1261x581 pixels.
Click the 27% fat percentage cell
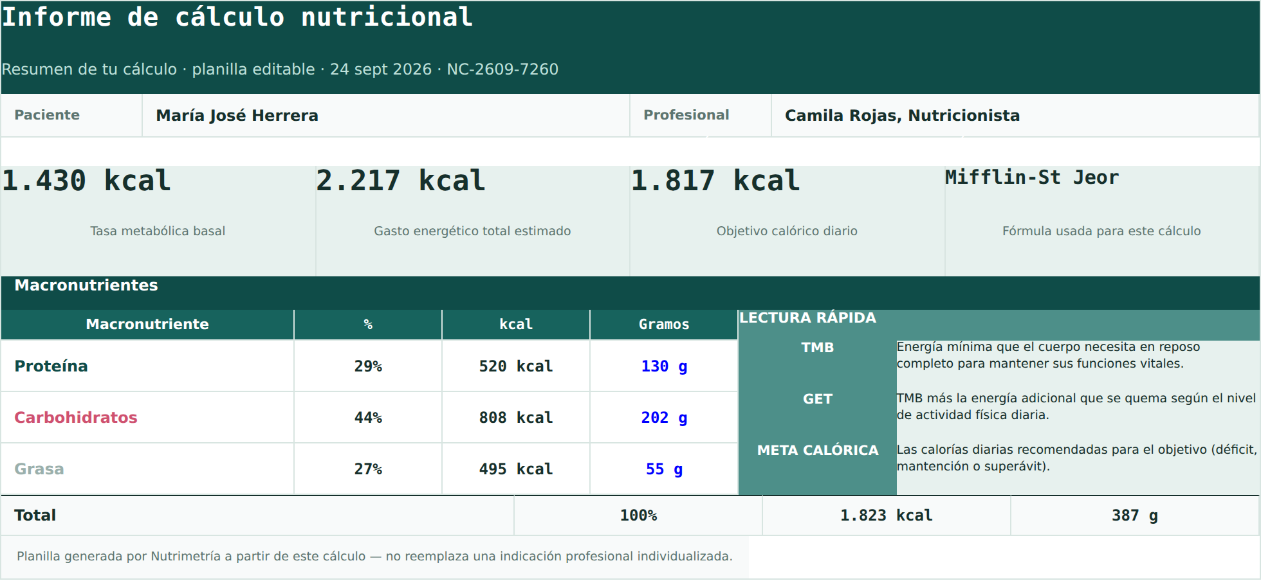(368, 469)
